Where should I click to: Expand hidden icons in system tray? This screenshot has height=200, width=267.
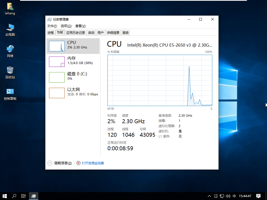[209, 196]
